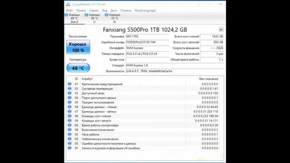Click the status icon for attribute 0D
290x163 pixels.
(x=69, y=139)
